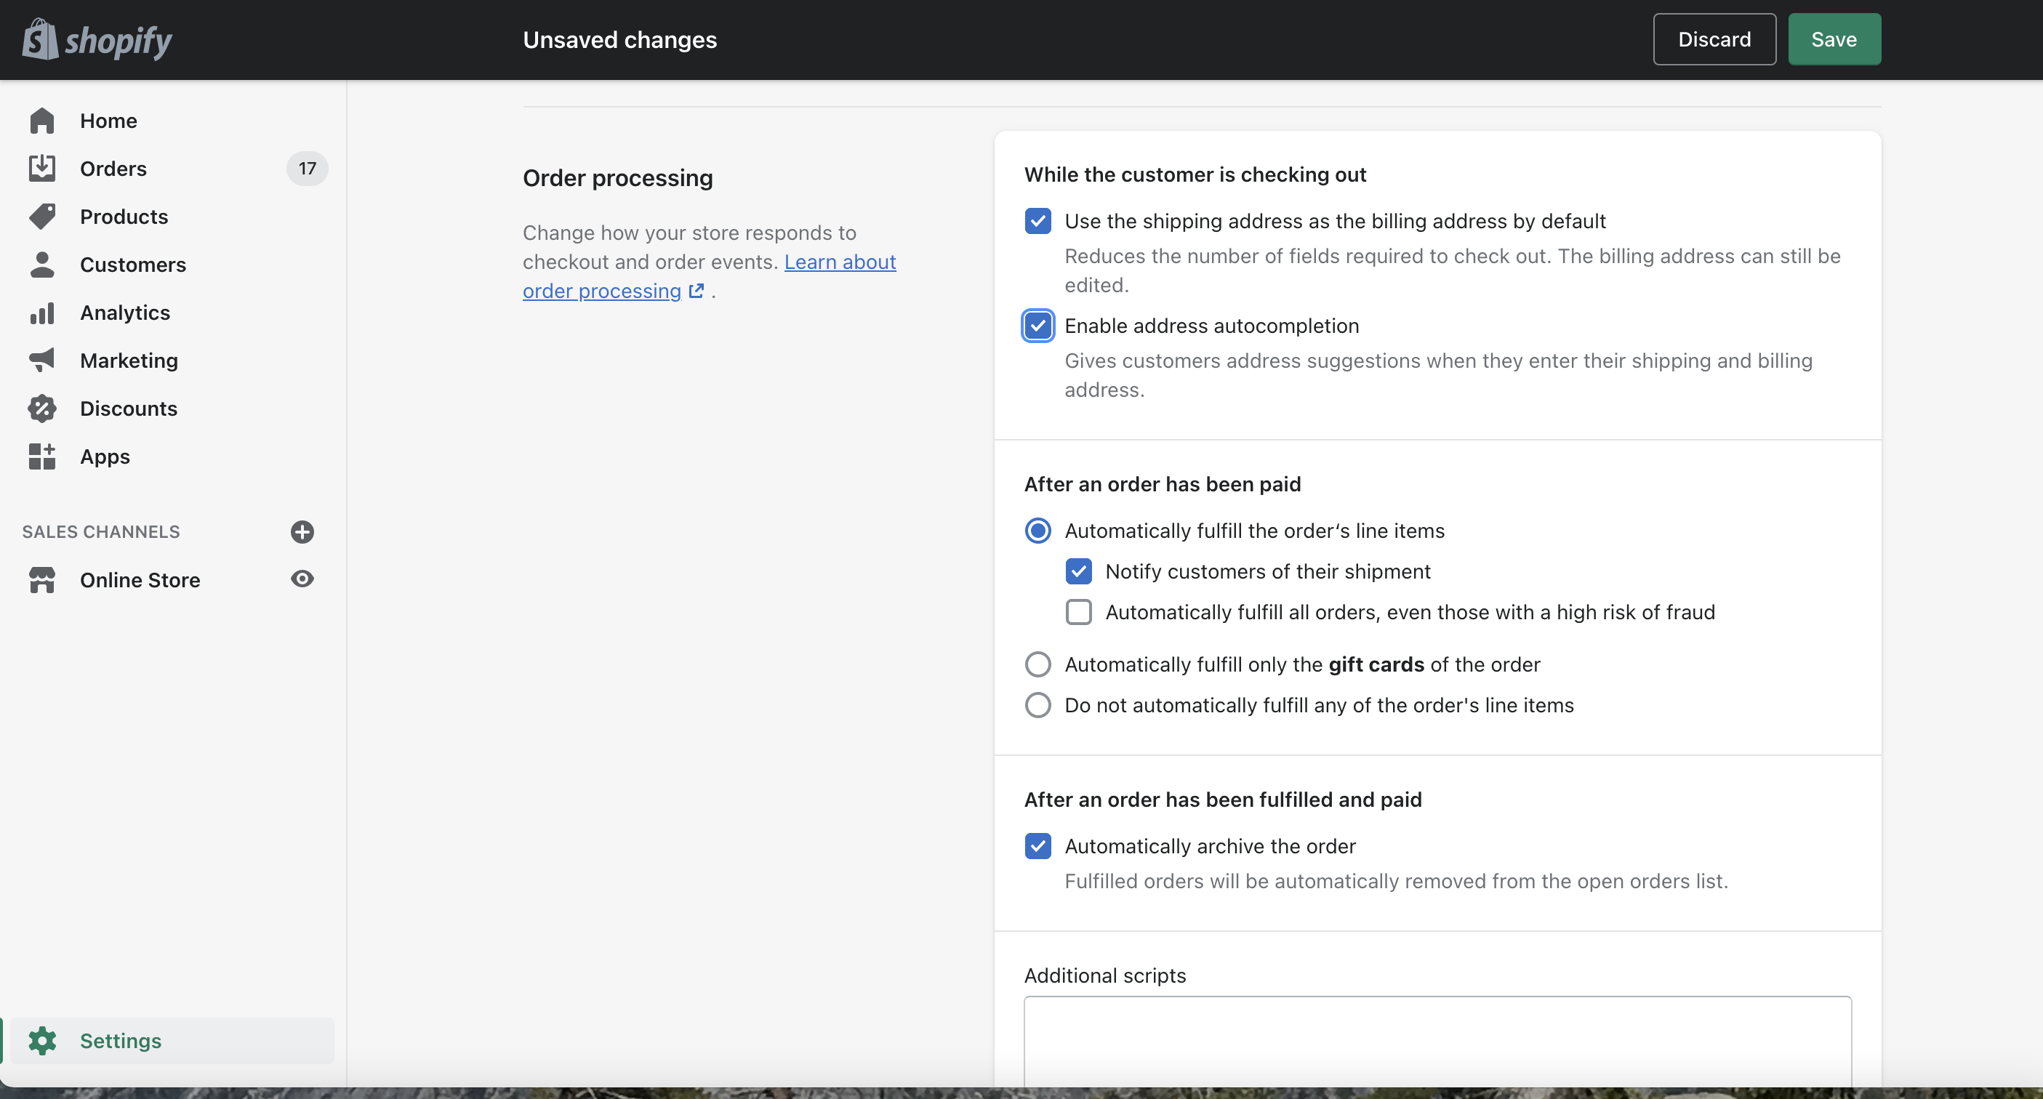Click the Order processing heading

pyautogui.click(x=617, y=177)
